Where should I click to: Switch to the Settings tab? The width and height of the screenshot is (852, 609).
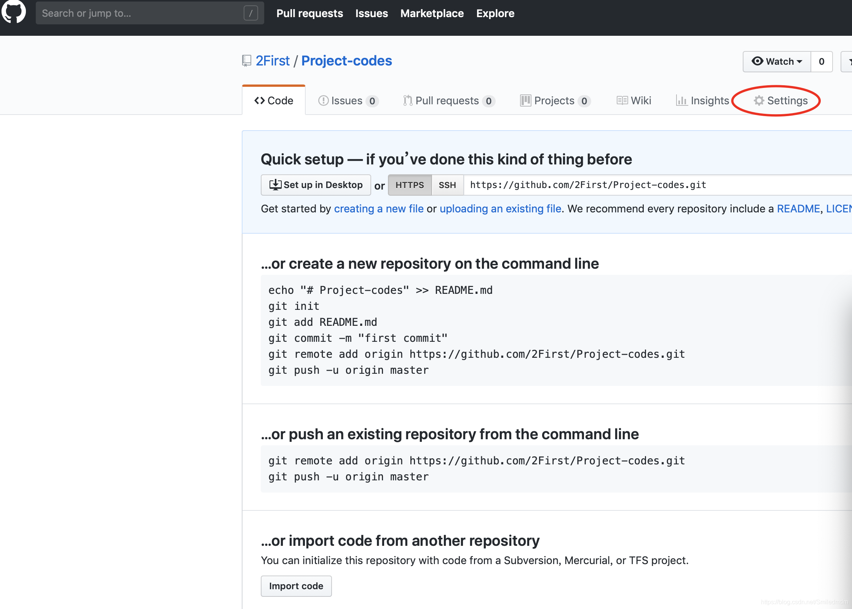tap(780, 100)
